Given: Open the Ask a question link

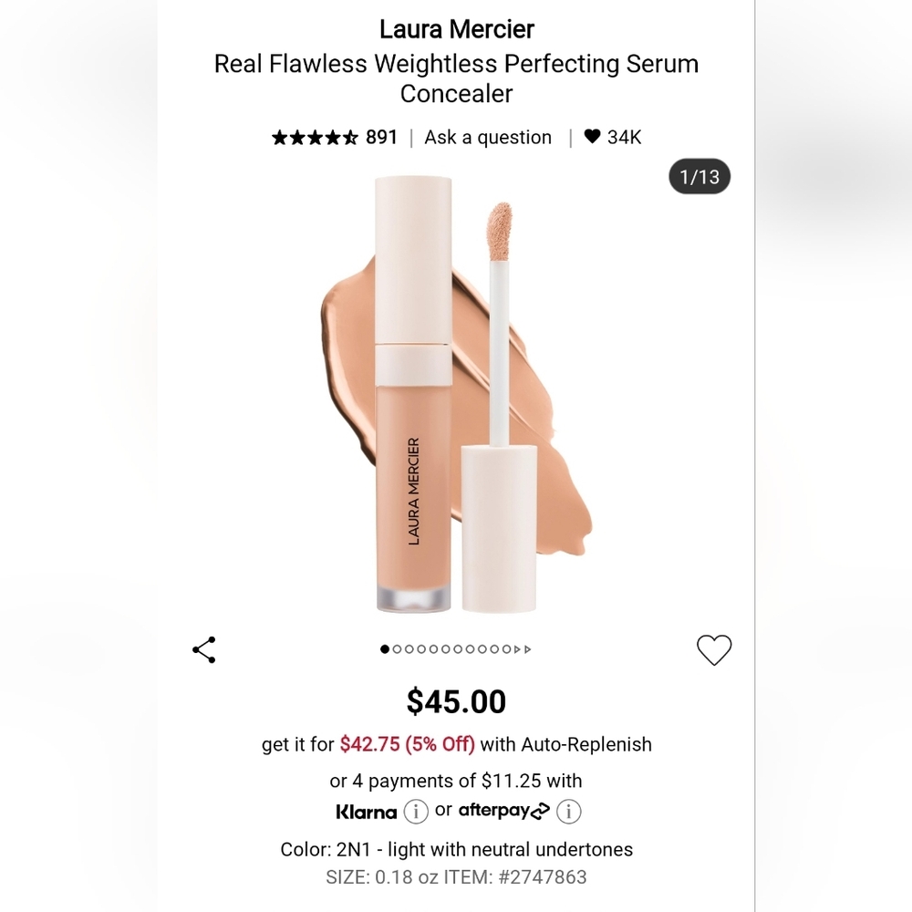Looking at the screenshot, I should (488, 138).
